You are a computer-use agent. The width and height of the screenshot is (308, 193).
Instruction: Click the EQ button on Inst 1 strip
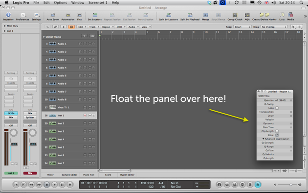pos(11,78)
